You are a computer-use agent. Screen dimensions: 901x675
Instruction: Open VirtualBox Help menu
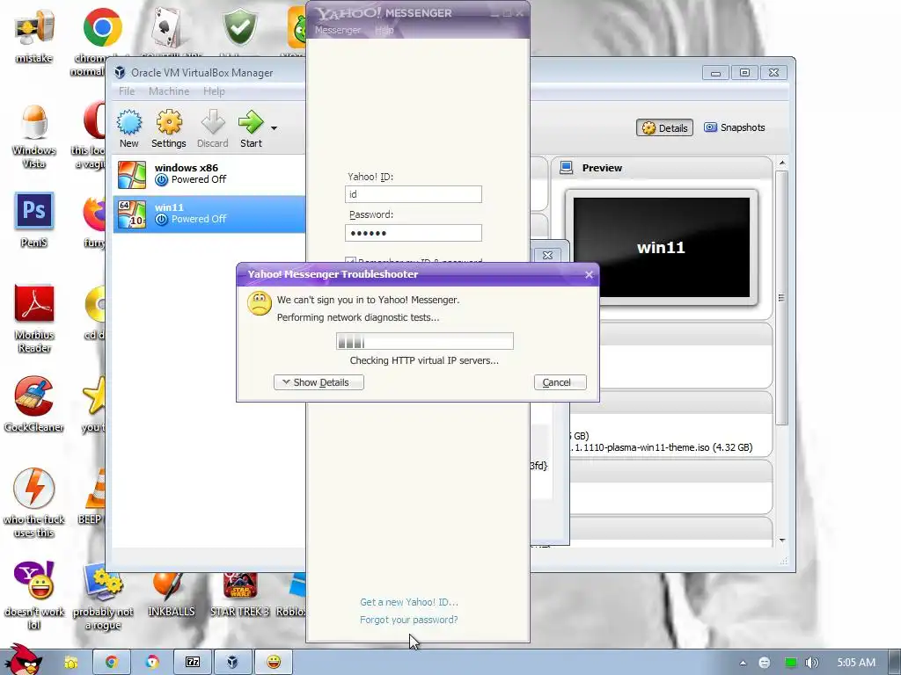(x=214, y=91)
